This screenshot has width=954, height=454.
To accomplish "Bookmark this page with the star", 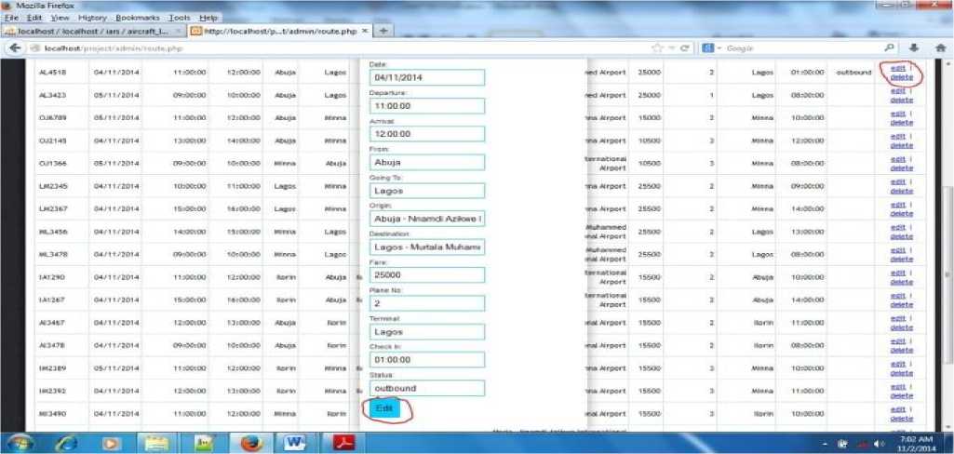I will pyautogui.click(x=656, y=48).
